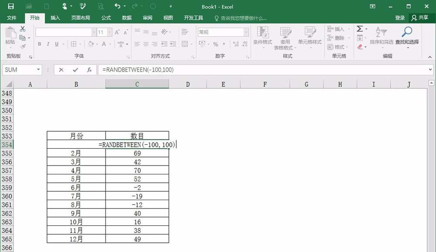Toggle underline U formatting button

57,44
